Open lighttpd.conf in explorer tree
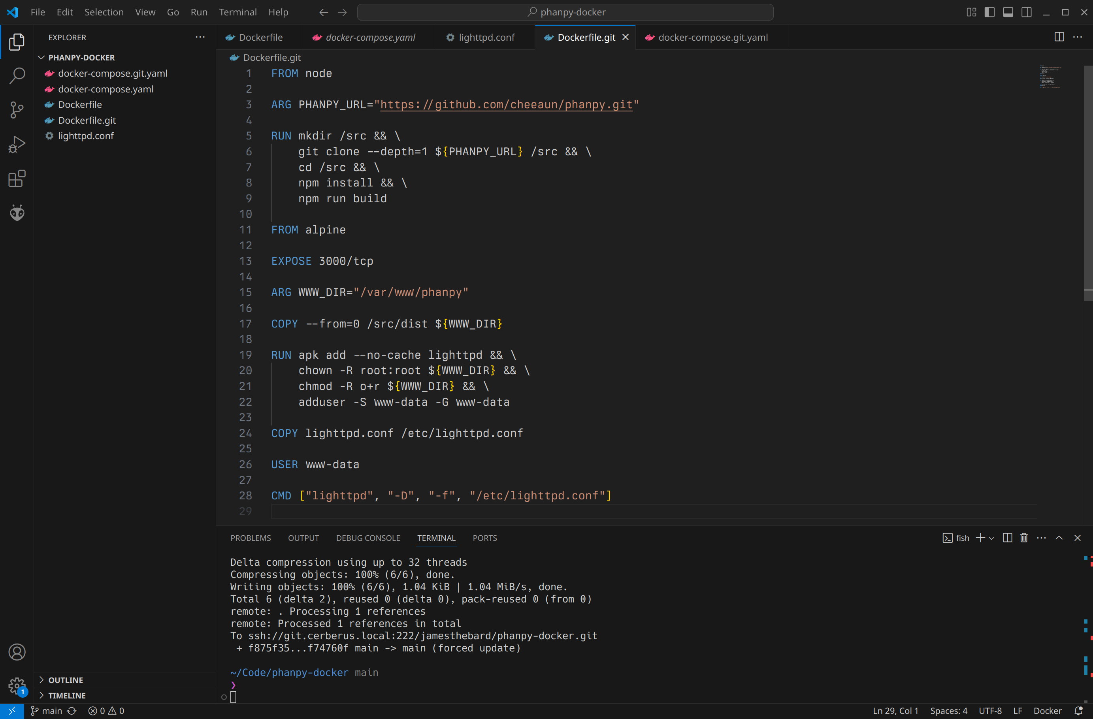The width and height of the screenshot is (1093, 719). [125, 136]
